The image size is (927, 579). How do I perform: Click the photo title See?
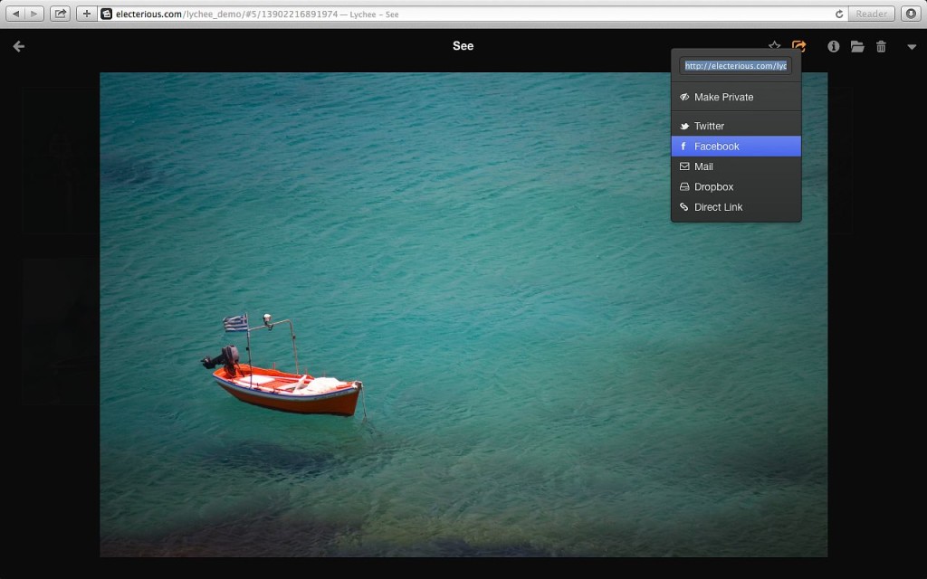463,46
